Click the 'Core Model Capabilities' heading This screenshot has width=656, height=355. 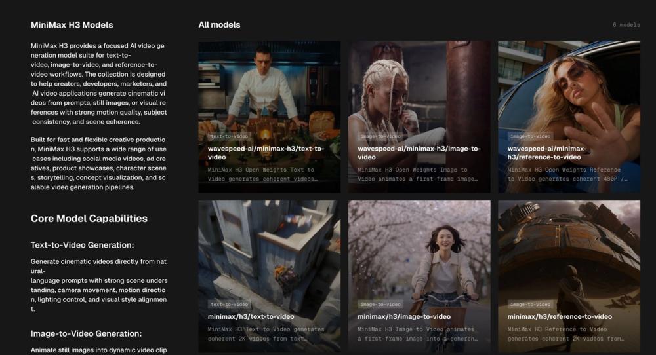click(x=89, y=218)
